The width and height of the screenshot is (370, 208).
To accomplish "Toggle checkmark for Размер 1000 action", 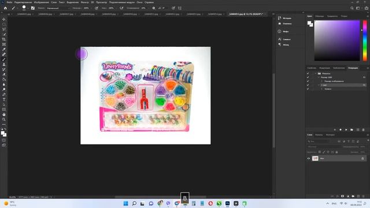I will [x=308, y=77].
